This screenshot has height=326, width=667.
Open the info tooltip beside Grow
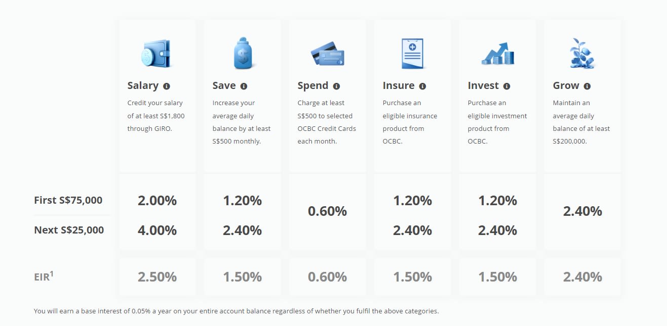coord(587,86)
